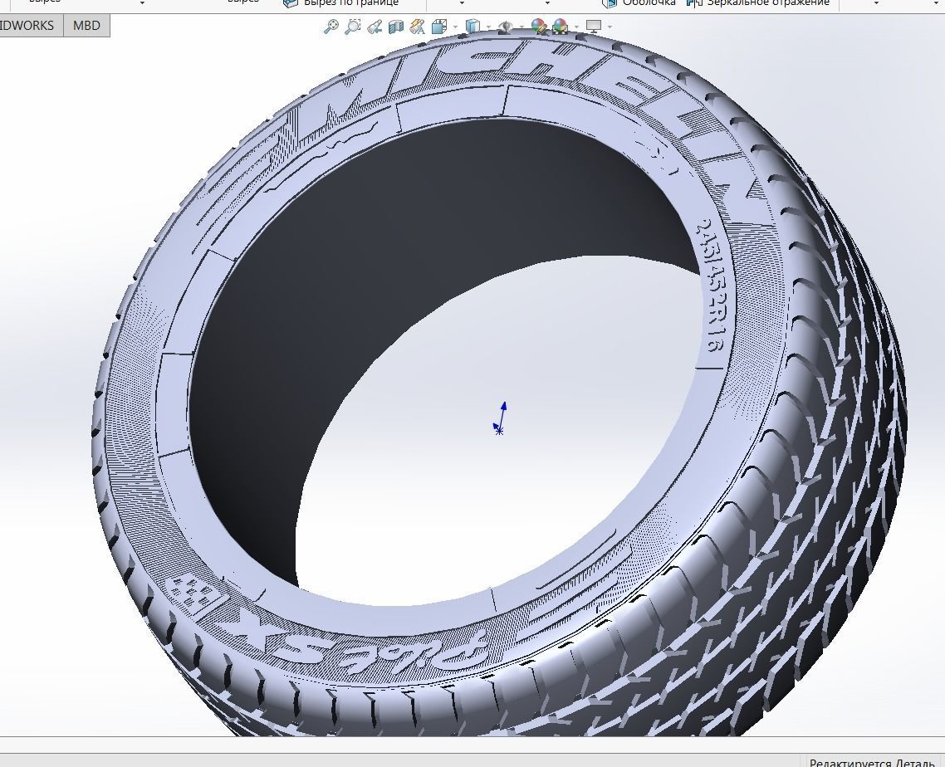Viewport: 945px width, 767px height.
Task: Expand the Hide/Show Items dropdown arrow
Action: pos(522,27)
